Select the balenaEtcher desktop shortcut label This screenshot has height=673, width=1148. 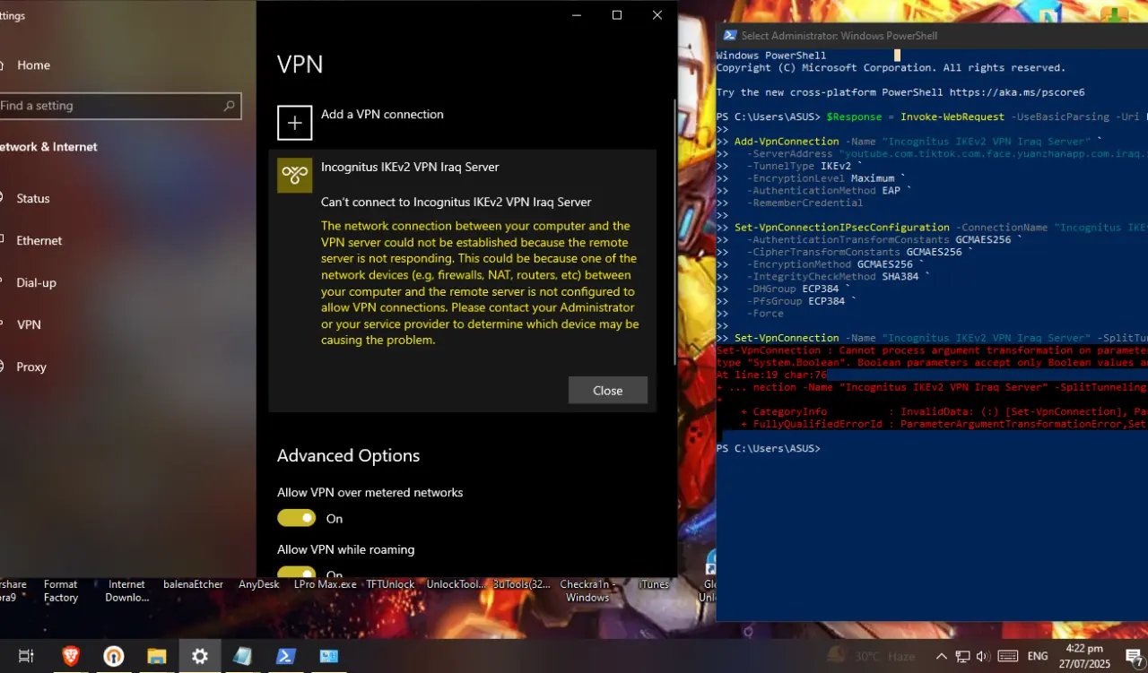tap(193, 584)
